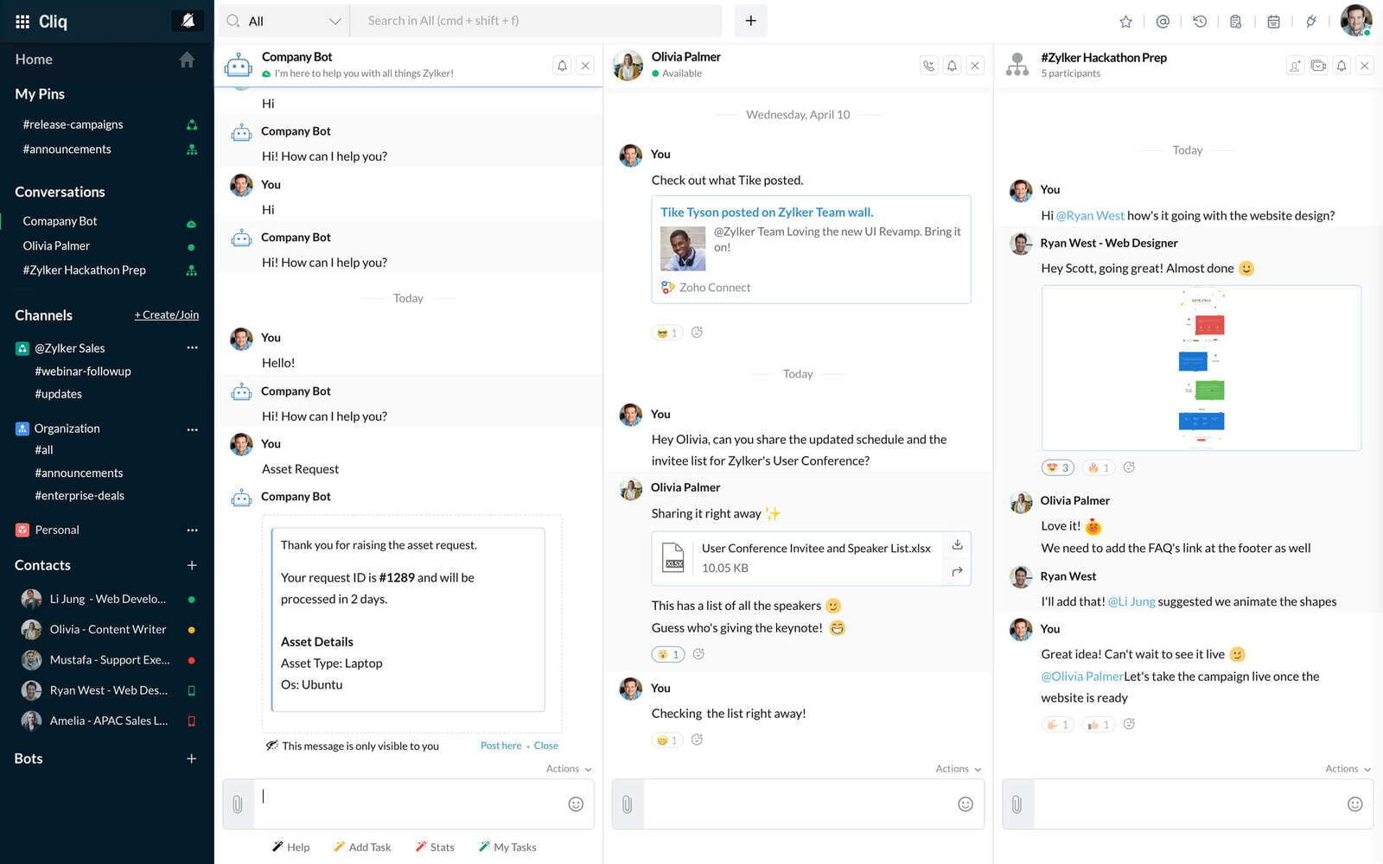Attach a file in Company Bot chat

(238, 804)
